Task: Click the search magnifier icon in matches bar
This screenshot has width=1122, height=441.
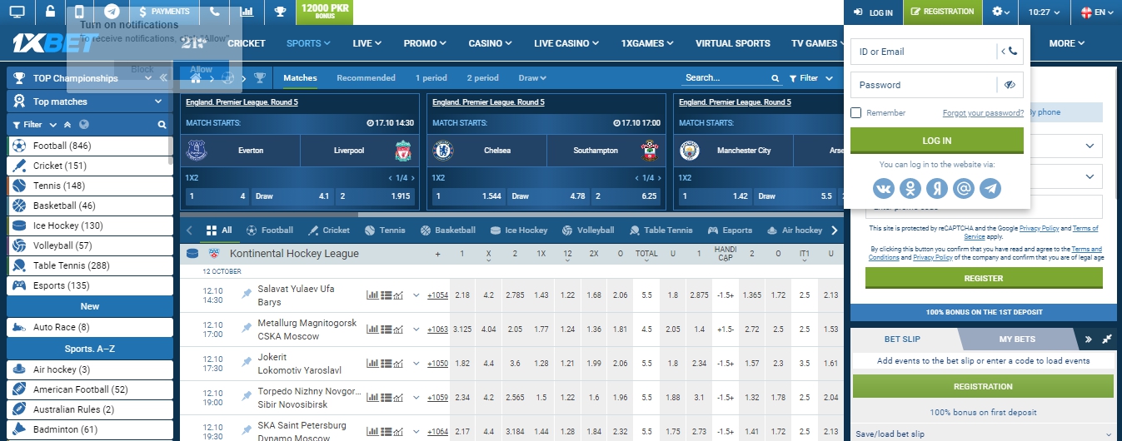Action: pos(775,78)
